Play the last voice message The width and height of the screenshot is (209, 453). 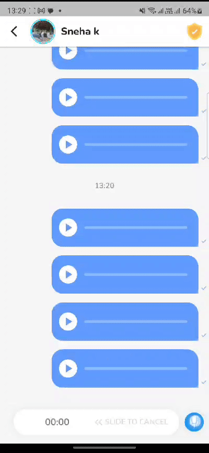[x=68, y=369]
